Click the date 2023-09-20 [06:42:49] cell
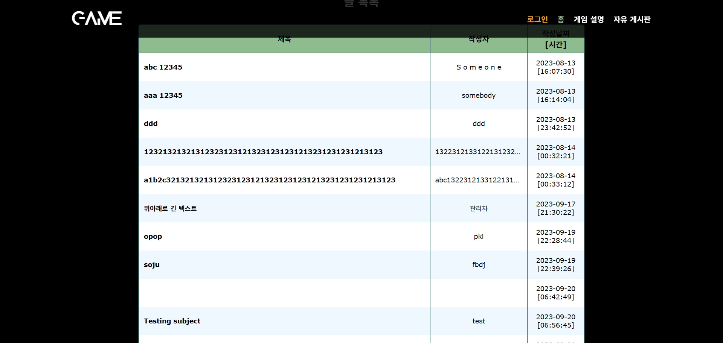Image resolution: width=723 pixels, height=343 pixels. tap(555, 293)
